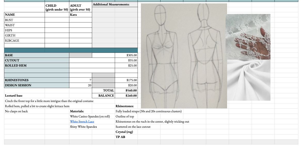Select the BALANCE cell showing $260.00
The image size is (303, 148).
tap(126, 95)
